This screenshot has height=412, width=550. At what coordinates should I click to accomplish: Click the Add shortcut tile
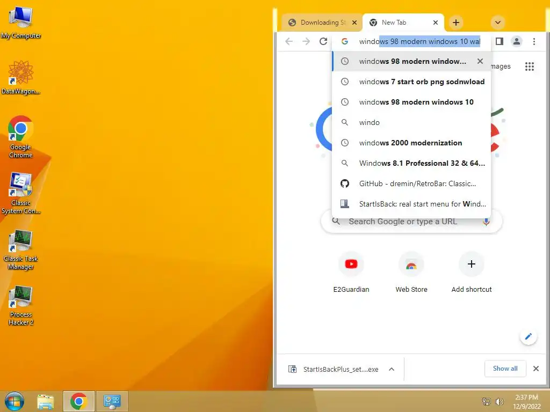tap(472, 272)
